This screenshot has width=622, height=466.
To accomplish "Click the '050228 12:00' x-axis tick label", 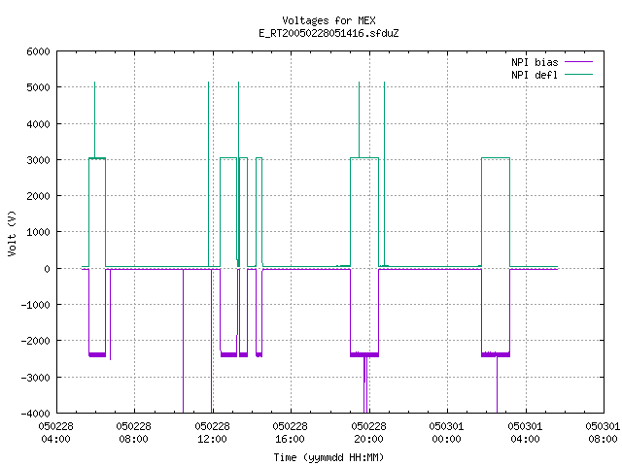I will point(212,433).
